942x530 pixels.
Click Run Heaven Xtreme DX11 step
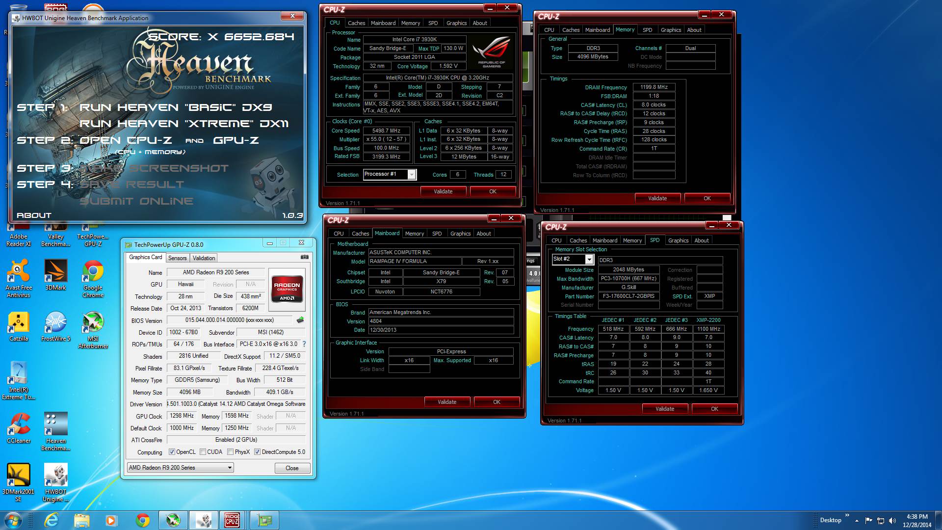pyautogui.click(x=184, y=124)
